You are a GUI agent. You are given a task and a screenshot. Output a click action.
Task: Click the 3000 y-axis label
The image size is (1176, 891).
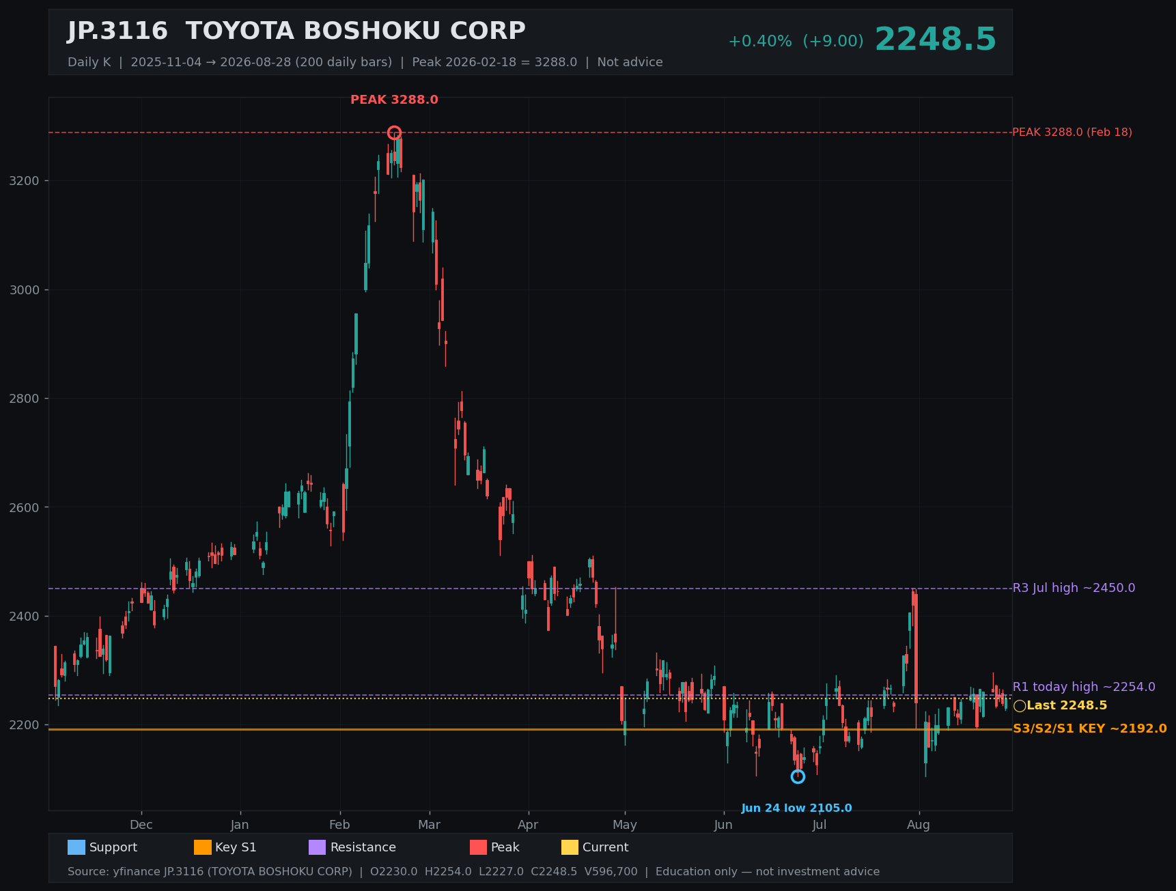click(25, 290)
